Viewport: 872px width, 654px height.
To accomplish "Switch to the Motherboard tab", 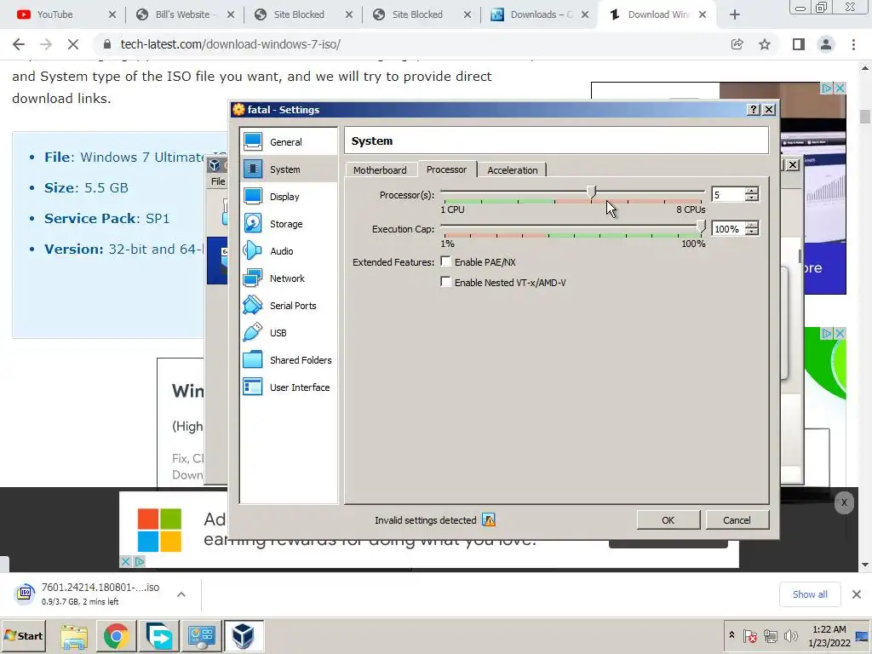I will coord(380,170).
